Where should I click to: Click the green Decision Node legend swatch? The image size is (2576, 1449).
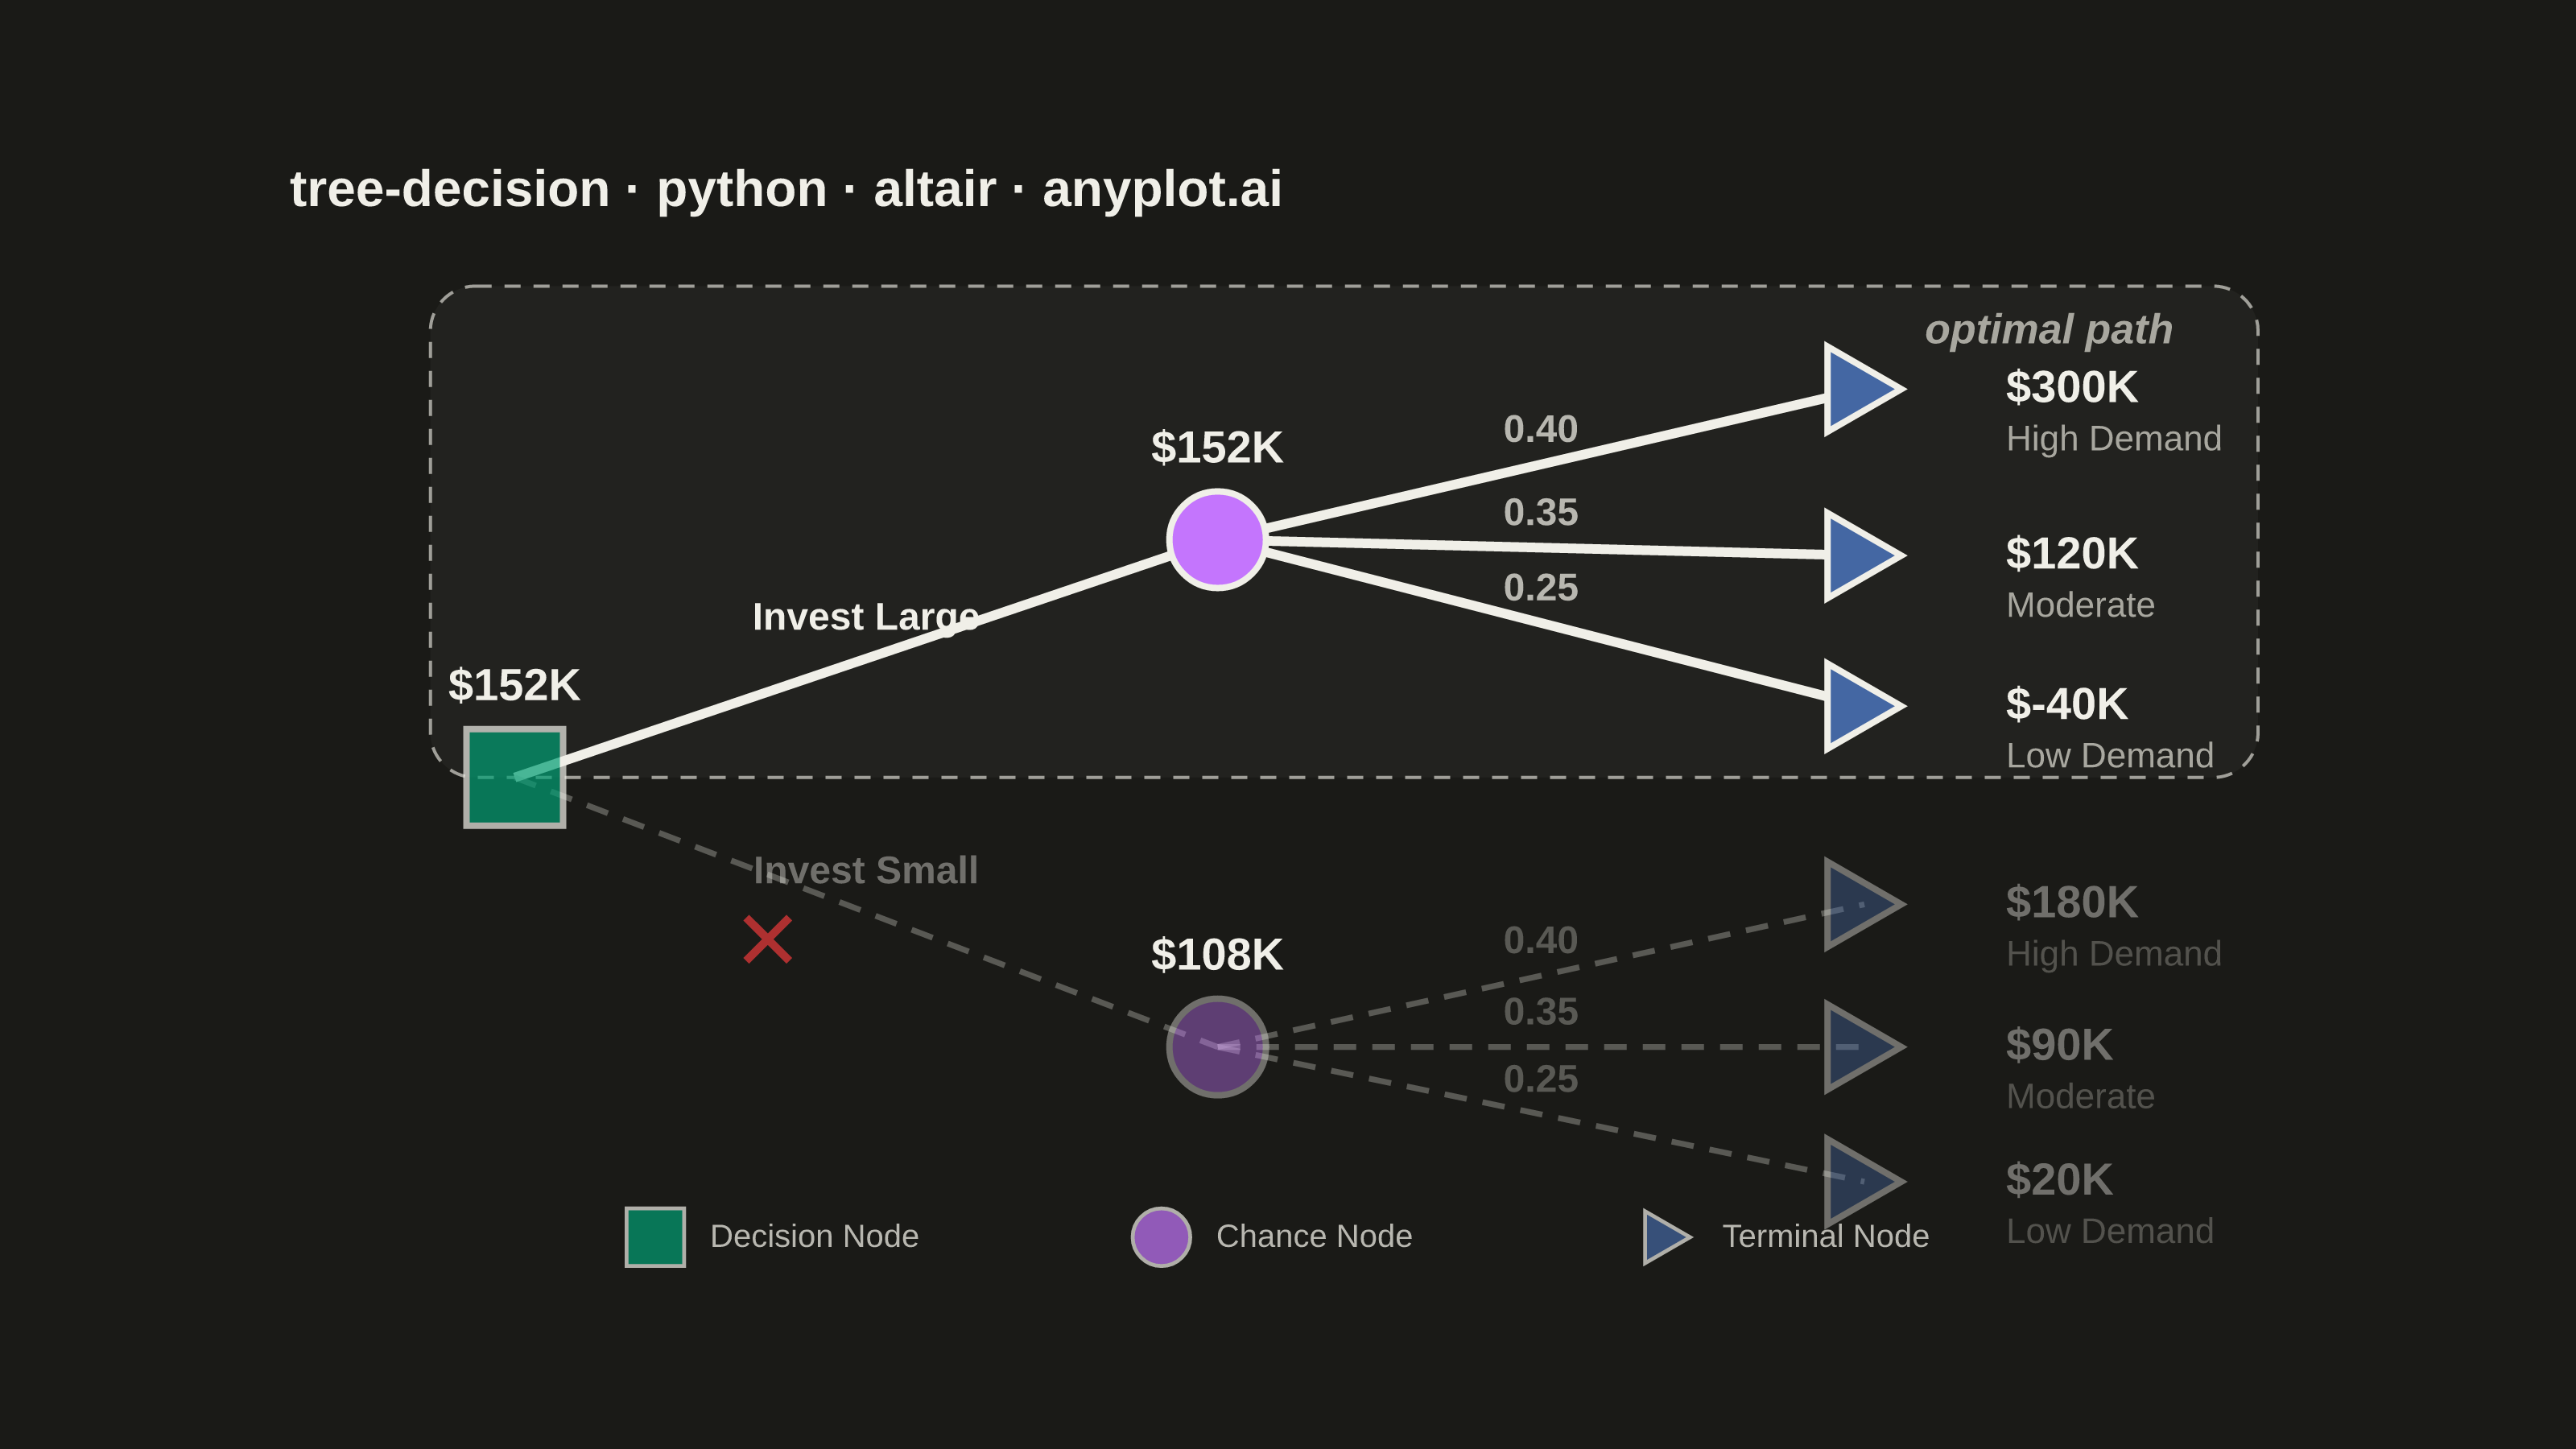point(655,1237)
